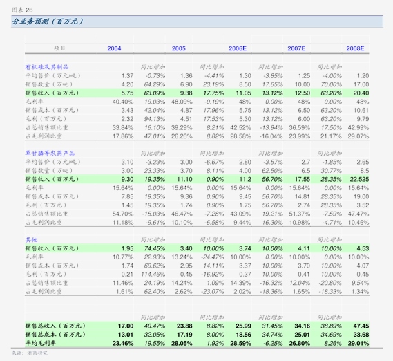Select row label '销售总收入（百万元）'
393x361 pixels.
click(55, 326)
